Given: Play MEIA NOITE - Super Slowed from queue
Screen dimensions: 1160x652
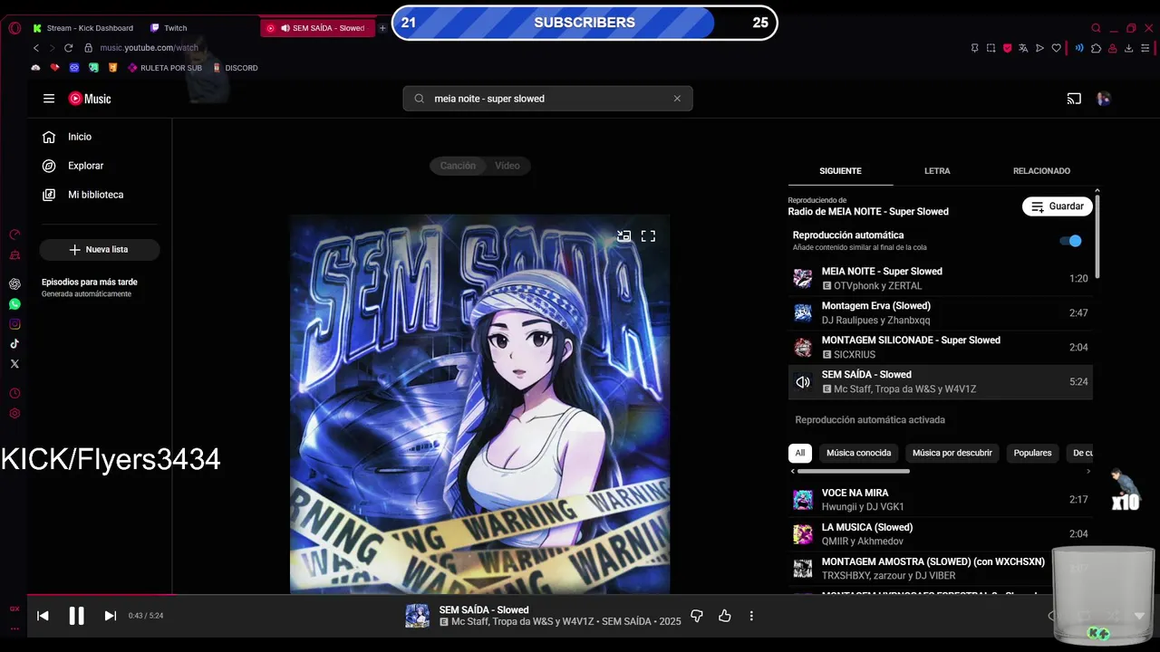Looking at the screenshot, I should 940,278.
